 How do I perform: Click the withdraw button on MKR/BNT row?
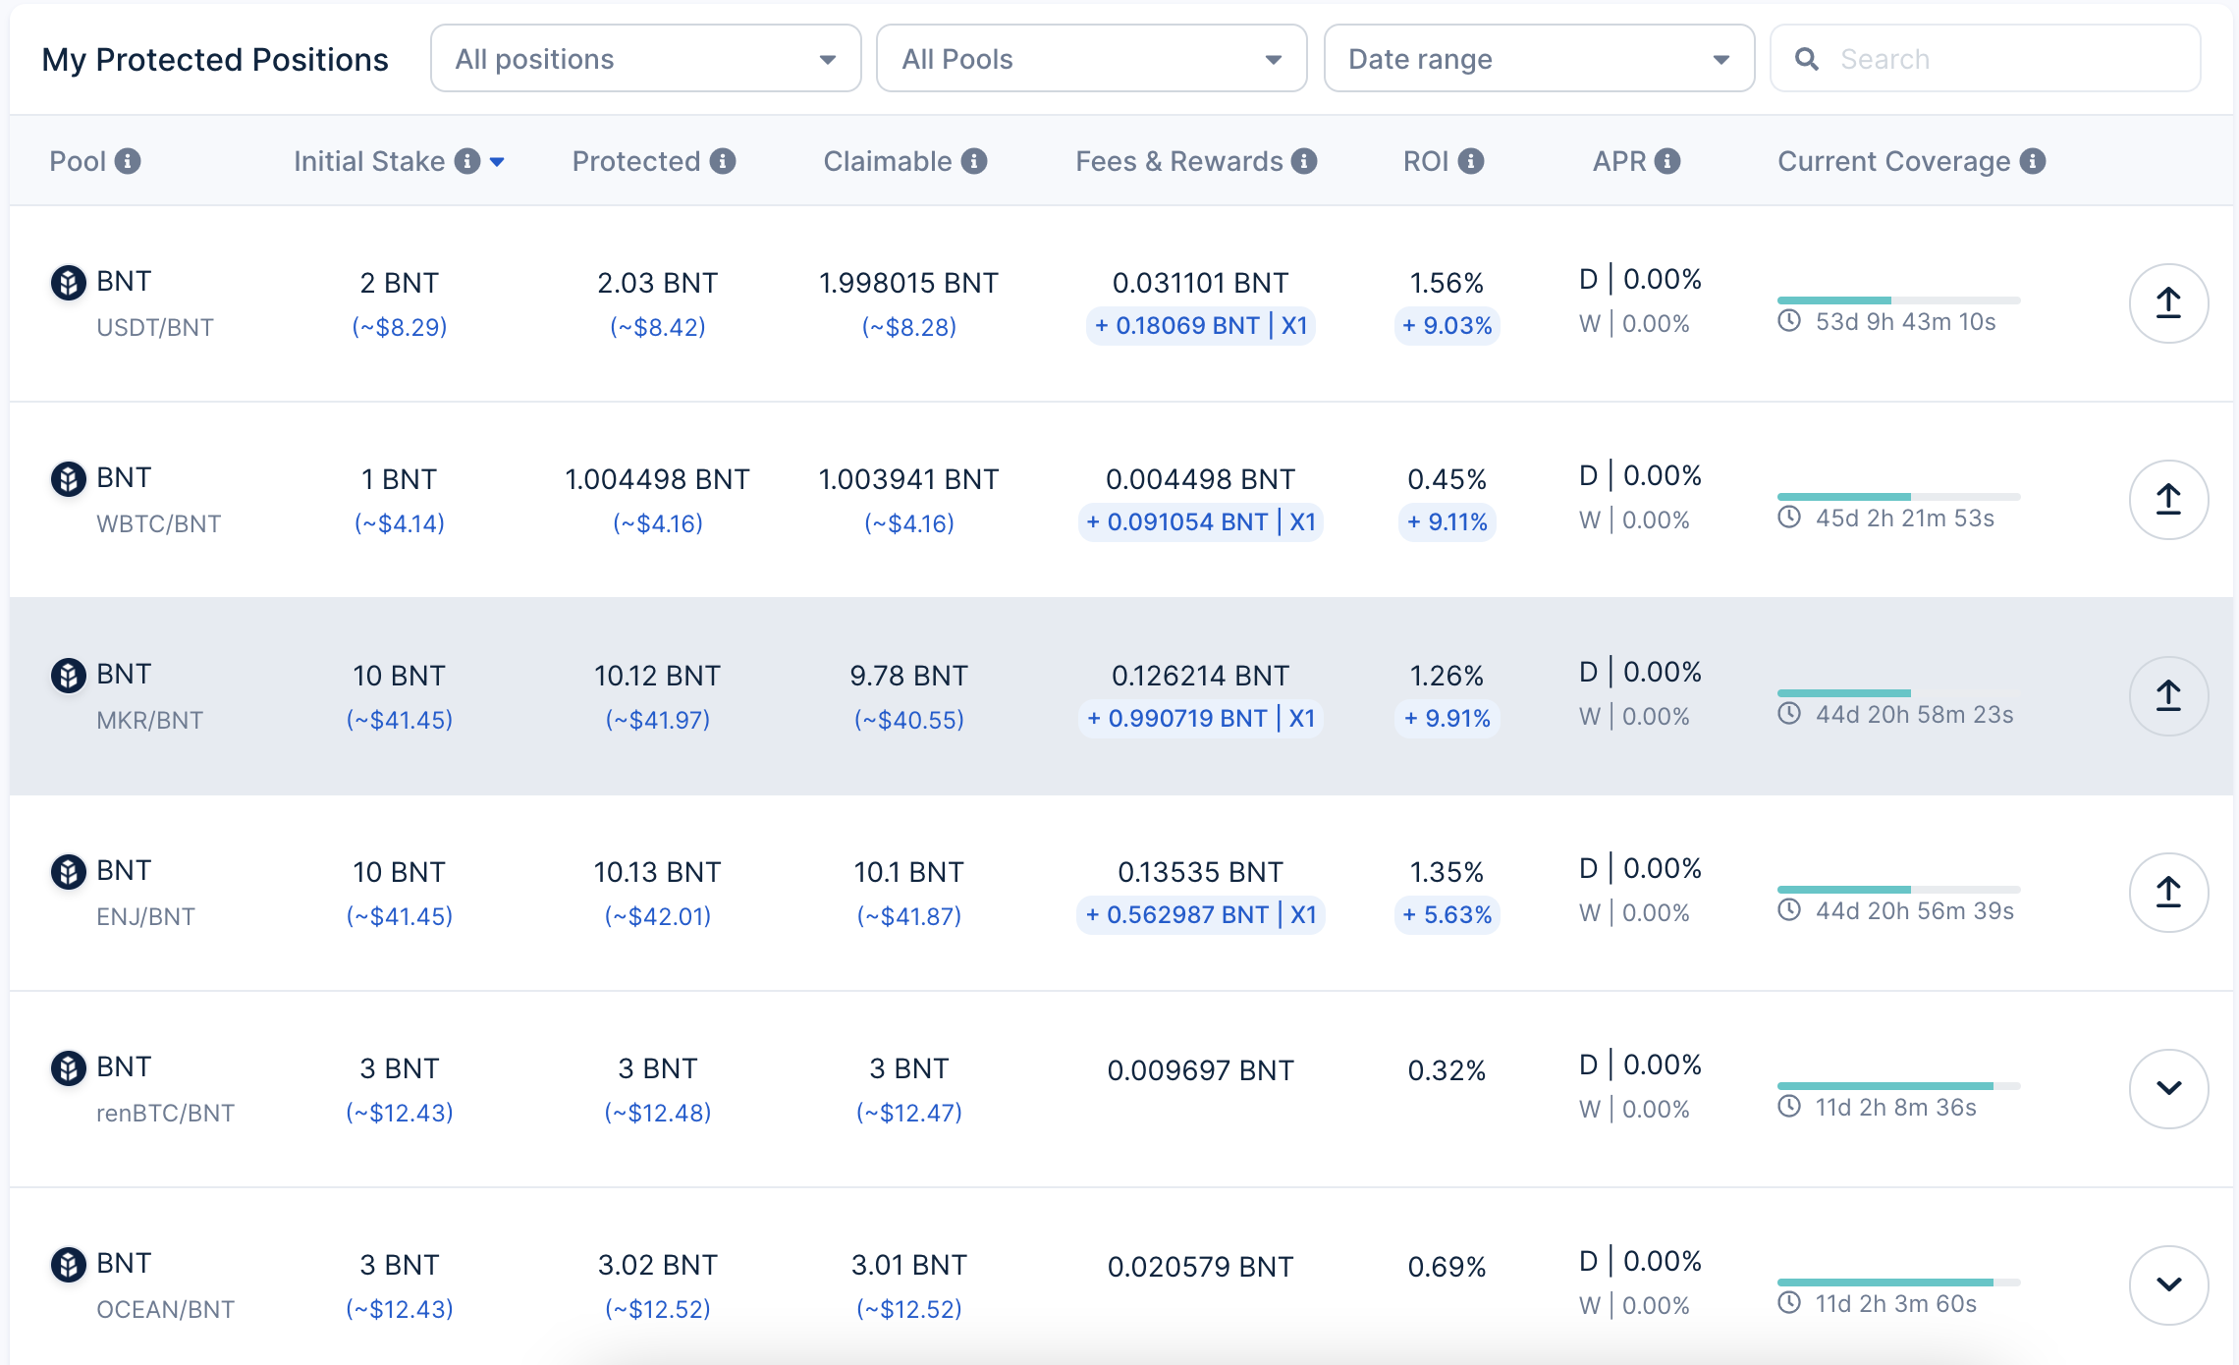coord(2168,695)
